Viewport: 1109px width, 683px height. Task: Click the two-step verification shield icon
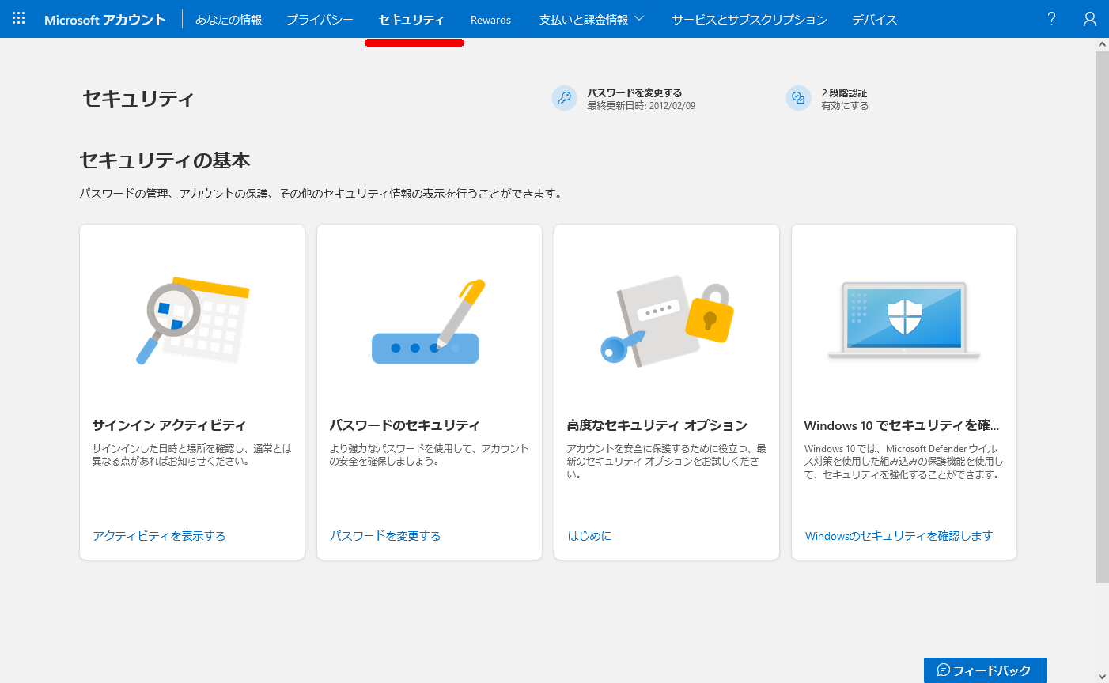pos(798,98)
